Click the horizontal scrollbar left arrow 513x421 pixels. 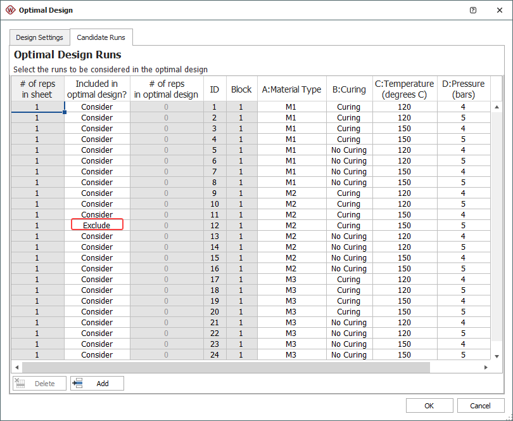[16, 368]
